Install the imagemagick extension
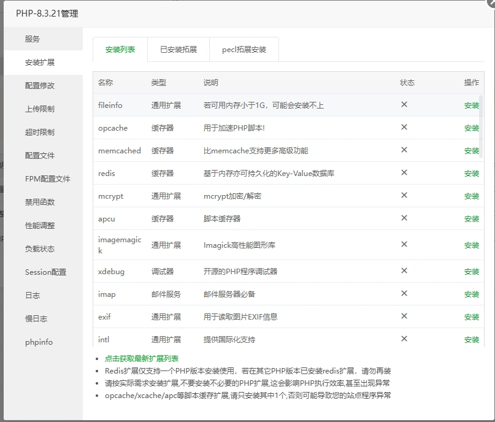495x422 pixels. 471,245
